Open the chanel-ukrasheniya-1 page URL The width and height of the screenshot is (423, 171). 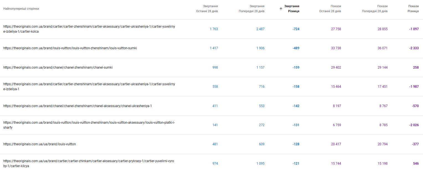pos(78,106)
